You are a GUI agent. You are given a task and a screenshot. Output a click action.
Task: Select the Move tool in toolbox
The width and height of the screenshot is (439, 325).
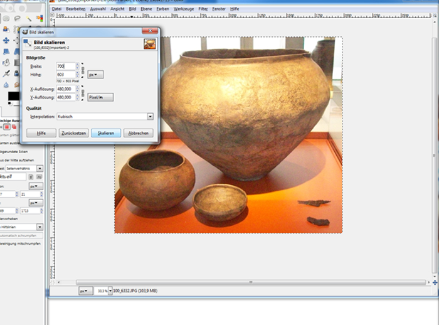[6, 40]
